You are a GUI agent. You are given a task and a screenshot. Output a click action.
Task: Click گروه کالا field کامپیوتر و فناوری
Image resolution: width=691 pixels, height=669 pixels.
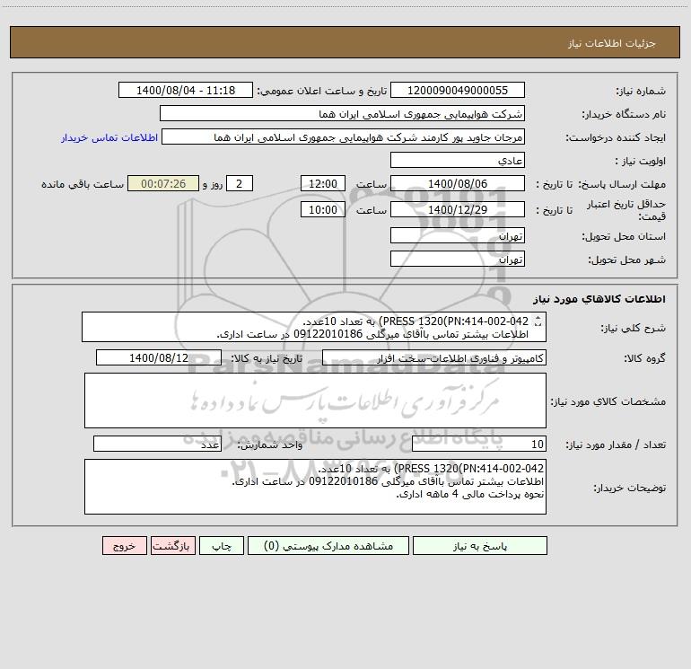point(434,357)
